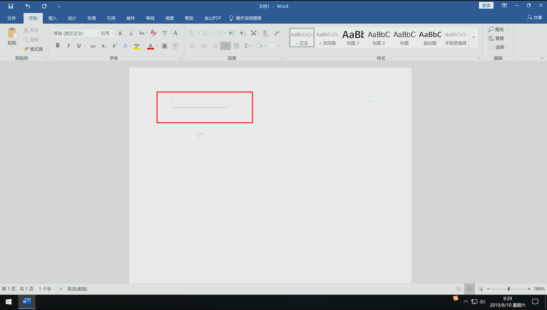Click the paragraph shading bucket icon
This screenshot has width=547, height=310.
259,46
